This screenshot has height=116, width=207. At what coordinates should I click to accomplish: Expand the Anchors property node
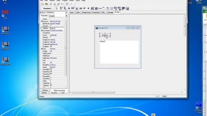42,21
